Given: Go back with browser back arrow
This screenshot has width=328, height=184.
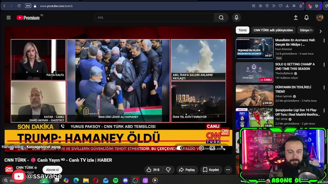Looking at the screenshot, I should [4, 6].
